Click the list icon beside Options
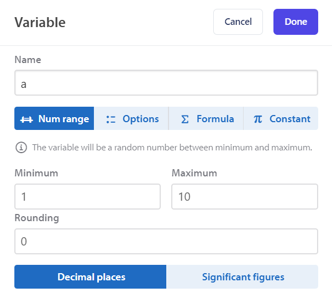The image size is (332, 303). 110,119
